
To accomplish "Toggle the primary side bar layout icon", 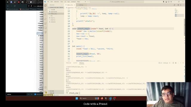I will point(164,2).
